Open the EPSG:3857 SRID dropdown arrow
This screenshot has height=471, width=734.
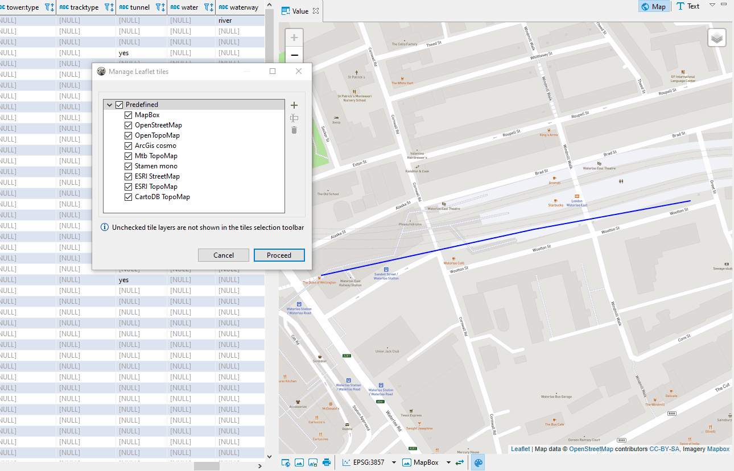coord(394,462)
